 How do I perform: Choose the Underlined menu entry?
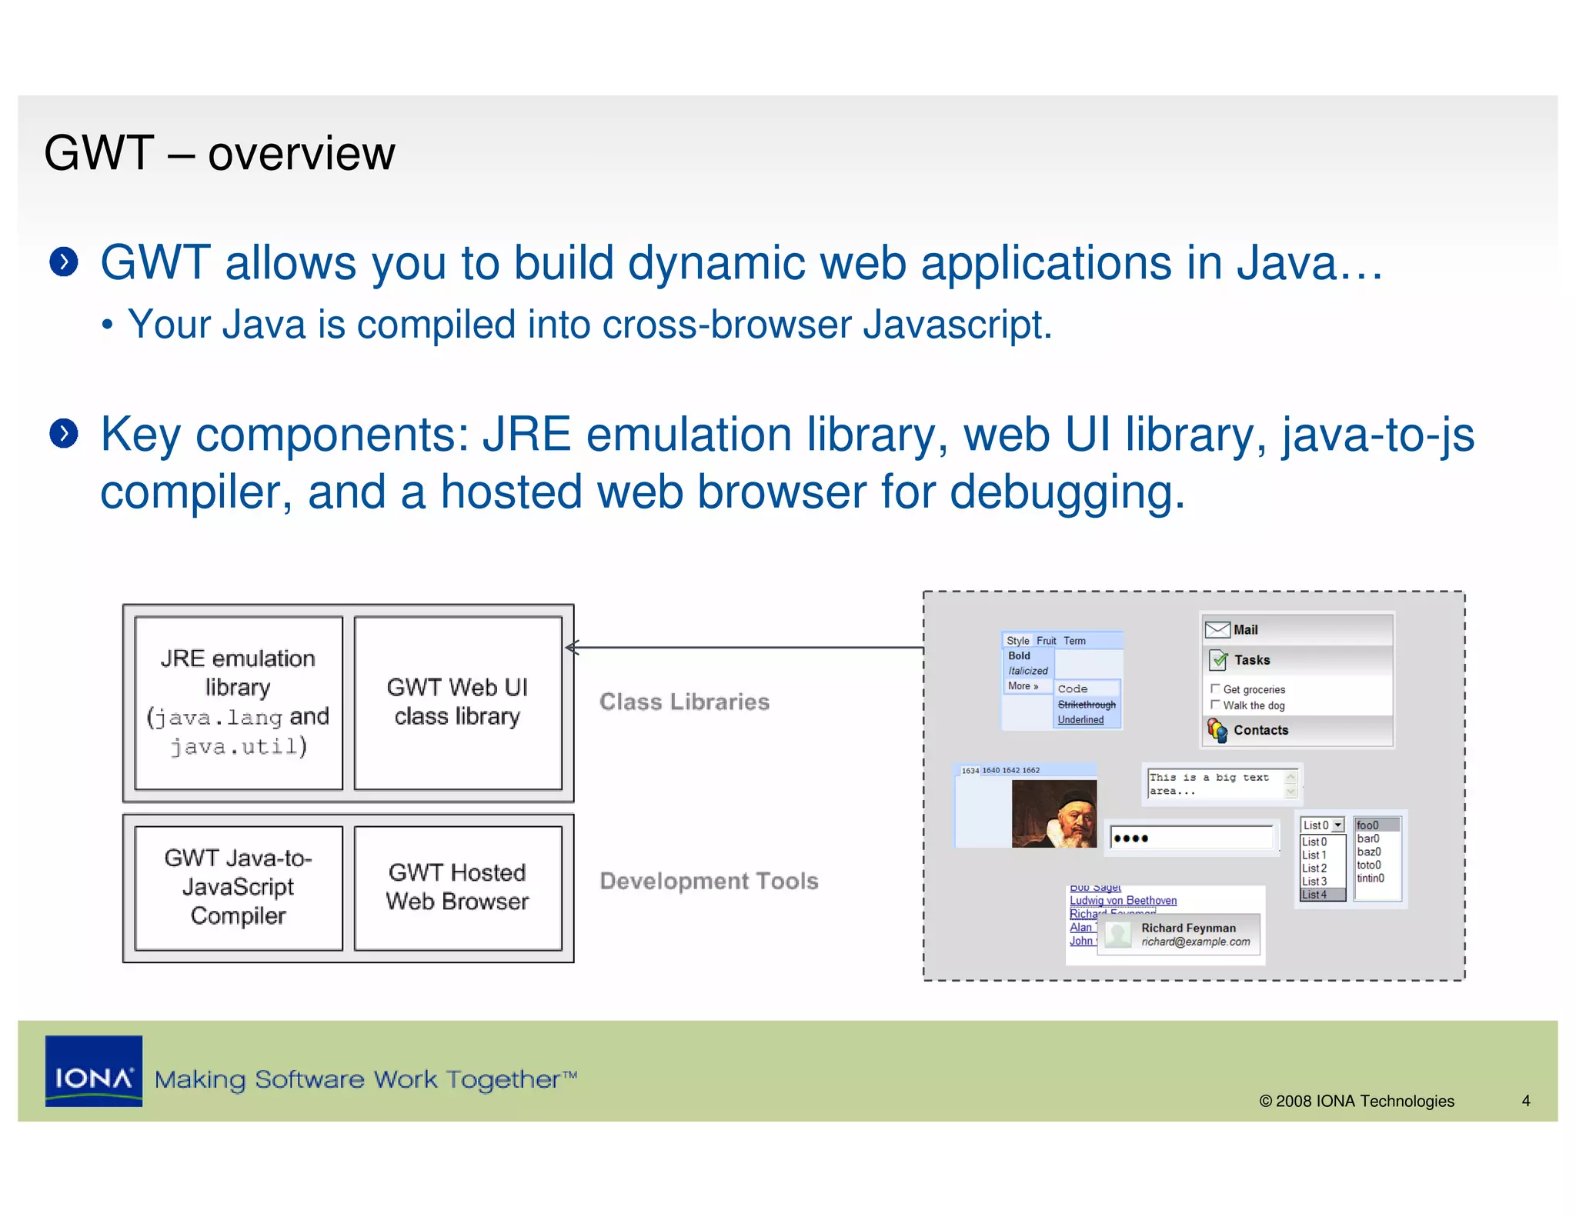(x=1080, y=720)
